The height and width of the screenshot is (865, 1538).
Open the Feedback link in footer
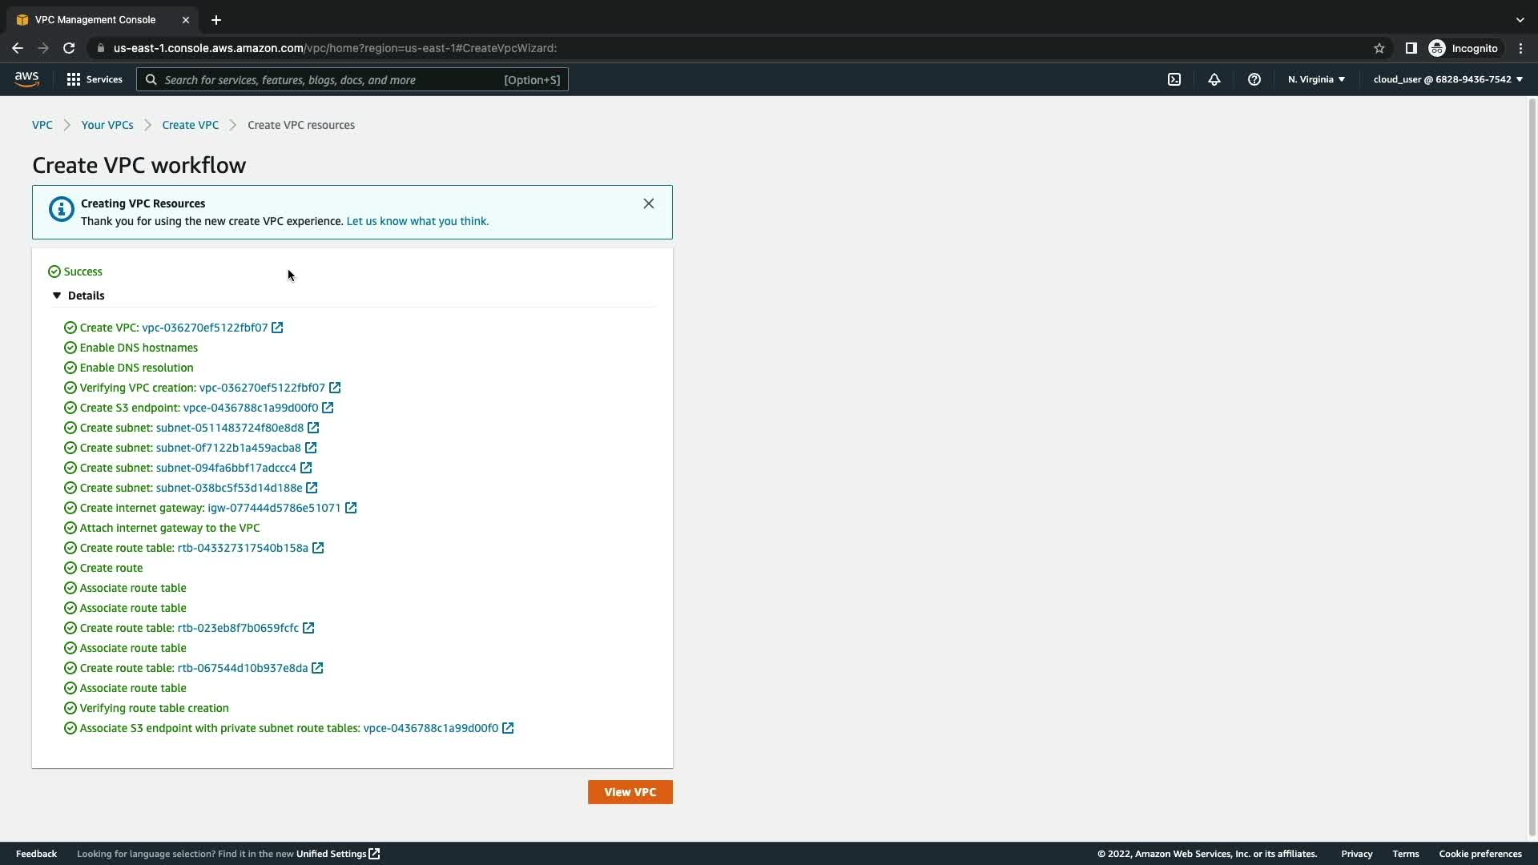[36, 854]
